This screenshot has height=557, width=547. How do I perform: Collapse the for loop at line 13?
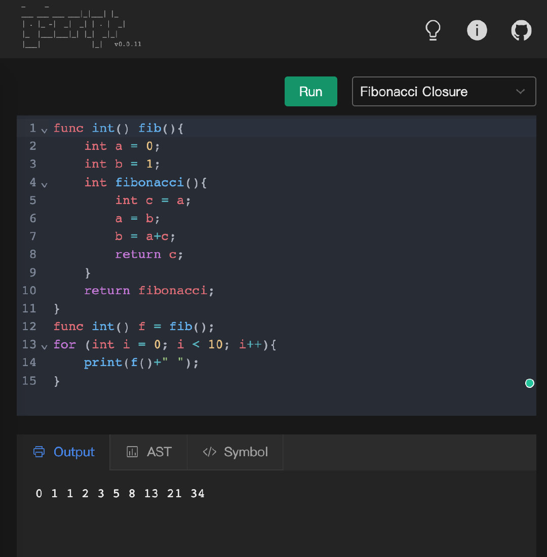click(44, 346)
